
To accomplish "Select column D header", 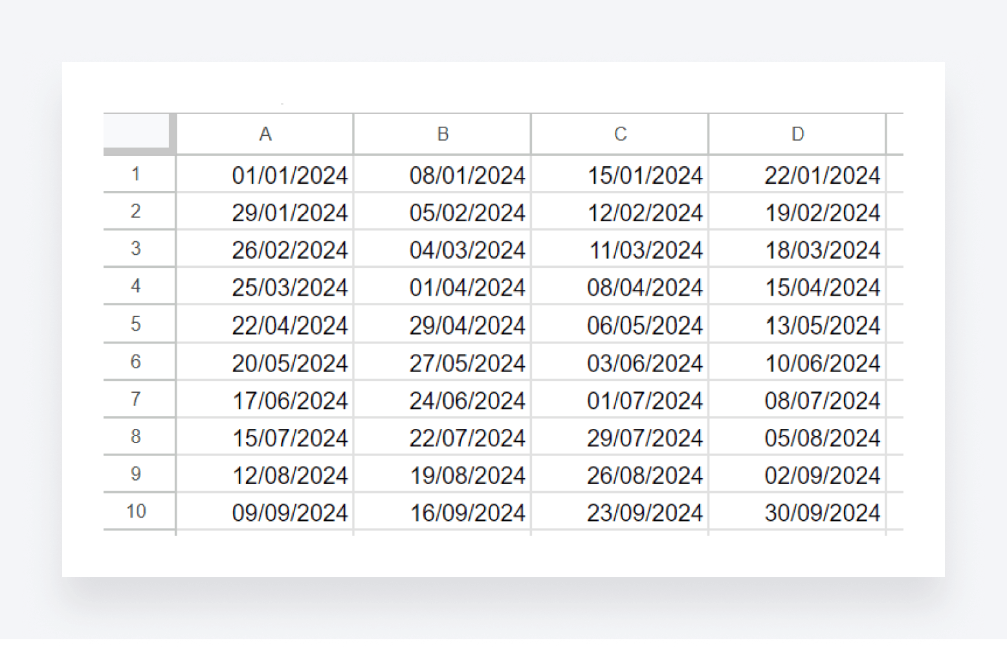I will [x=797, y=134].
